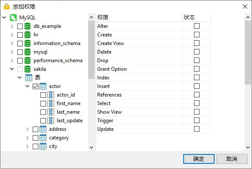Click the db_example database icon
The width and height of the screenshot is (252, 169).
(28, 26)
